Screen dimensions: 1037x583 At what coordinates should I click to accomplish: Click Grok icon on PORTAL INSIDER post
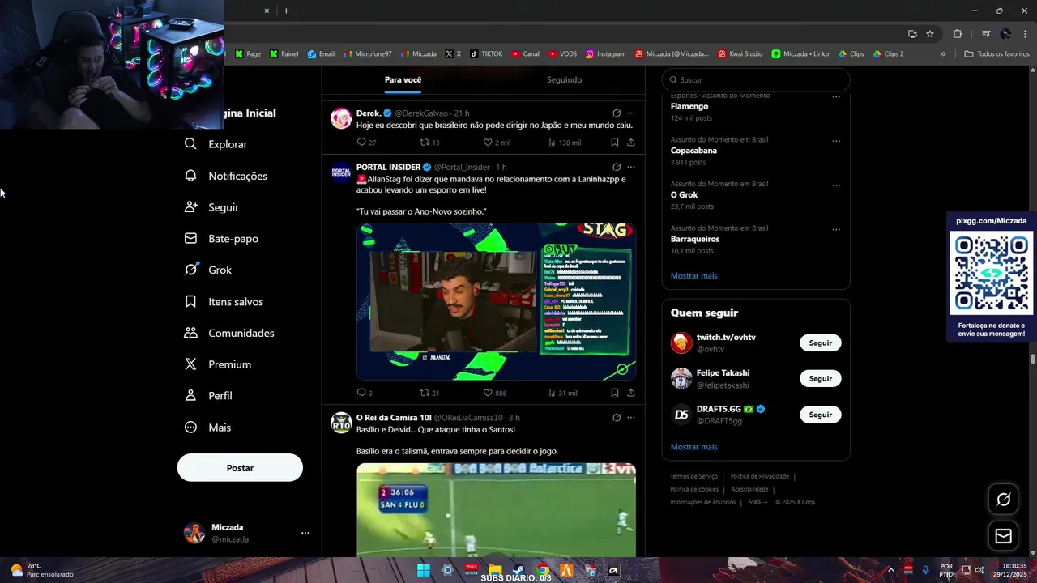pyautogui.click(x=617, y=167)
